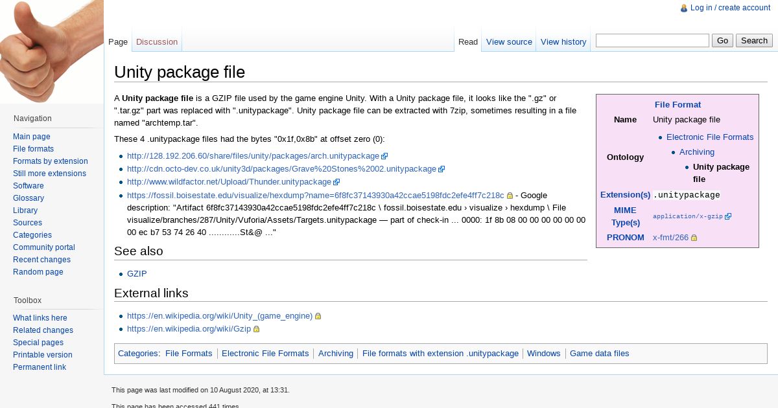Click the thumbs-up site logo

click(x=52, y=52)
